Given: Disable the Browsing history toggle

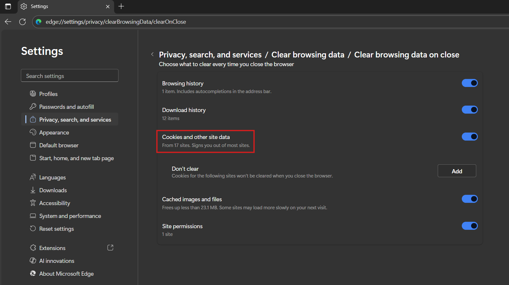Looking at the screenshot, I should [x=470, y=83].
